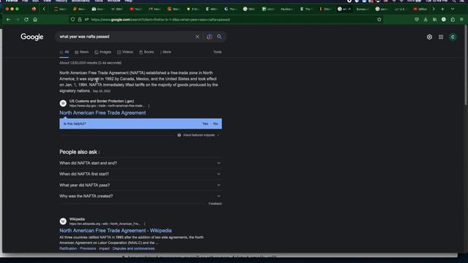Open the Firefox downloads panel

426,20
